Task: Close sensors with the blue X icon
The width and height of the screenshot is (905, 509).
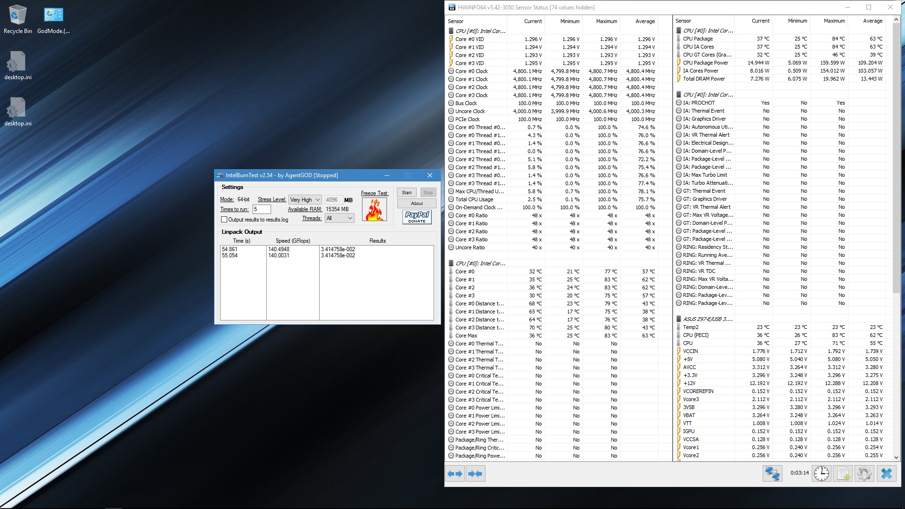Action: (x=886, y=473)
